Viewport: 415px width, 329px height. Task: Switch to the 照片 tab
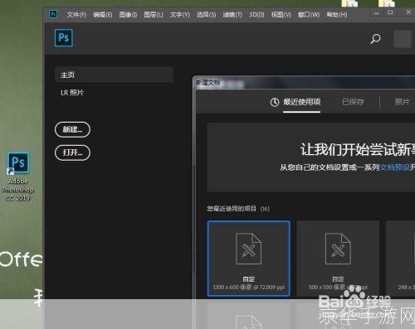tap(402, 102)
